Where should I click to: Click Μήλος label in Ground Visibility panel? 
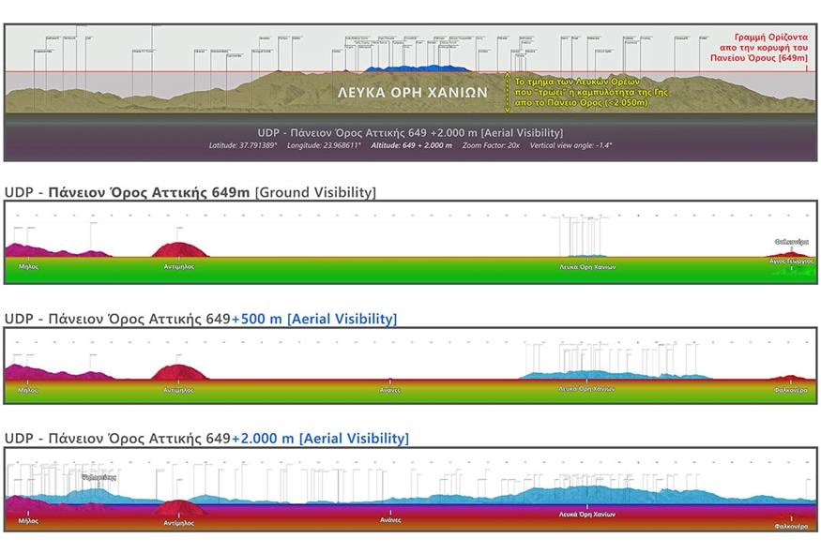tap(28, 266)
